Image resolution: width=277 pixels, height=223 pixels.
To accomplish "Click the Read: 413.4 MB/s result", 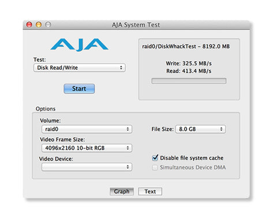I will point(189,71).
